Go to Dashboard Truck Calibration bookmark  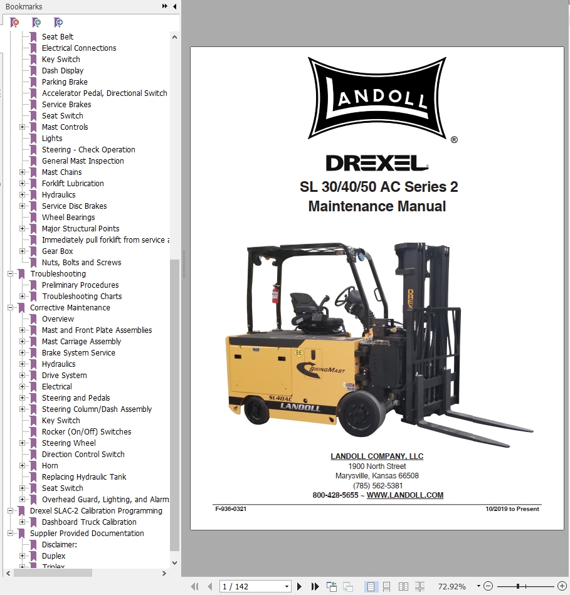(x=89, y=522)
